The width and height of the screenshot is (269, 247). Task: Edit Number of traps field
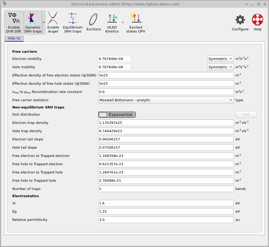166,189
